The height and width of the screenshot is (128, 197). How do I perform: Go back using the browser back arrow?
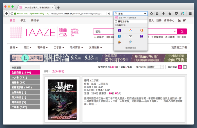coord(7,14)
